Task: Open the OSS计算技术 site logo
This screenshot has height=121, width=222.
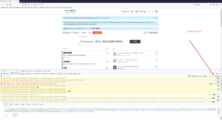Action: 70,12
